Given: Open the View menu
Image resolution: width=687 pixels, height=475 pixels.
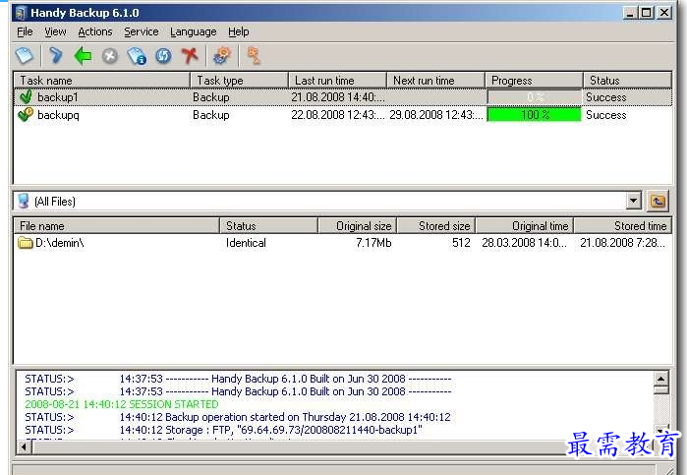Looking at the screenshot, I should tap(55, 32).
